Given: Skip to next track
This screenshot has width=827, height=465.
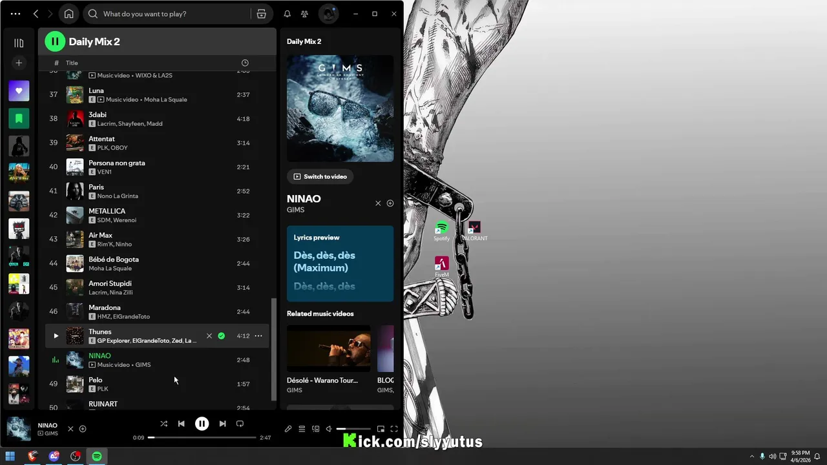Looking at the screenshot, I should click(x=222, y=424).
